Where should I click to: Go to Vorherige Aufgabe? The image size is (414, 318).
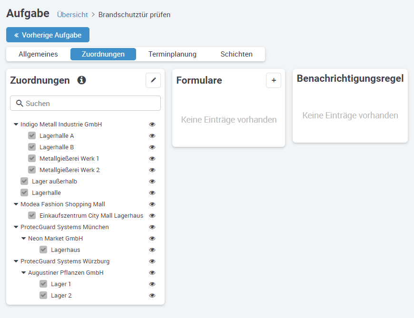pyautogui.click(x=48, y=35)
